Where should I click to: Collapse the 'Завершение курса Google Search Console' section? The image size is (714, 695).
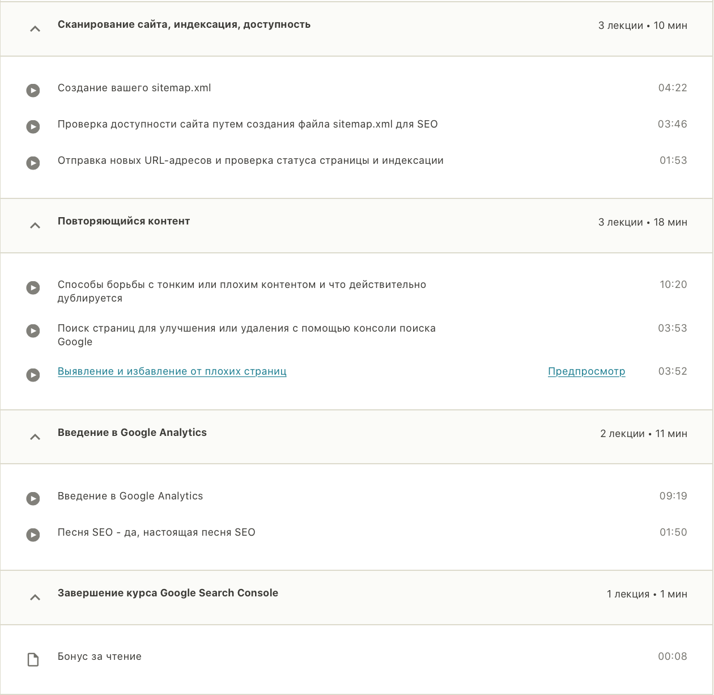[x=35, y=597]
